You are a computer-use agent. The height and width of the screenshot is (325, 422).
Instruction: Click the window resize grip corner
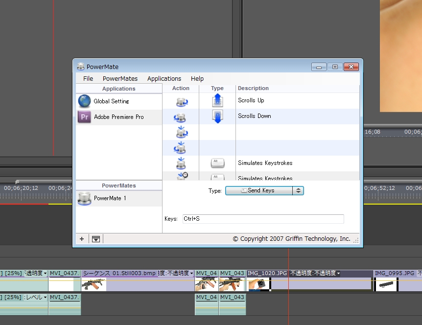(356, 240)
